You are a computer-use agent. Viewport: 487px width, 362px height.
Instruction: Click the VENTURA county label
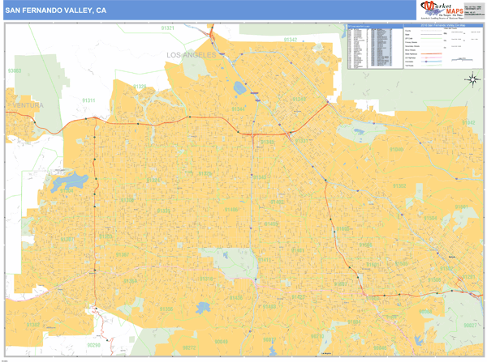click(x=27, y=105)
